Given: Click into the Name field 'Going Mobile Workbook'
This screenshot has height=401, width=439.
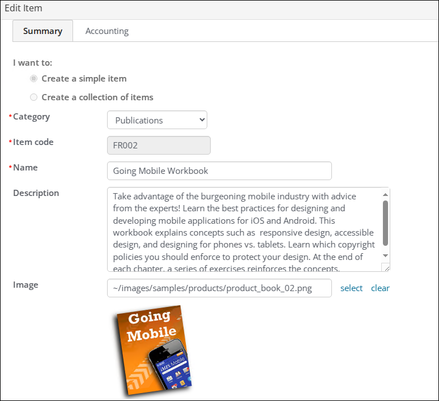Looking at the screenshot, I should coord(219,170).
